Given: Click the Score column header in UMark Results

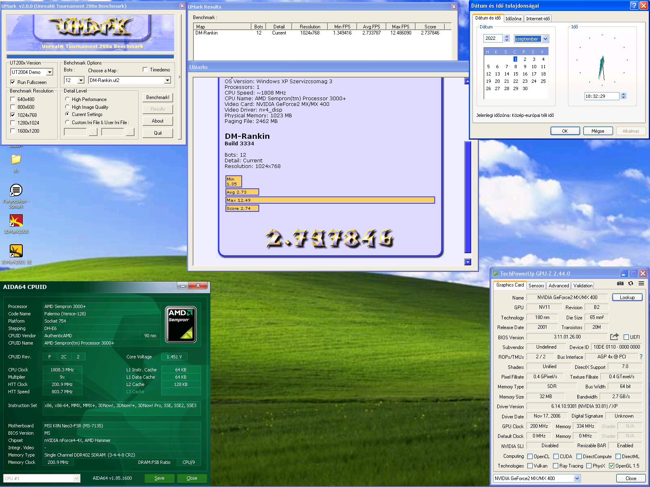Looking at the screenshot, I should point(430,27).
